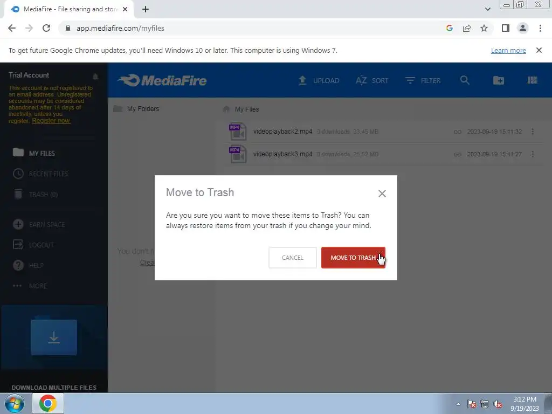Click the new folder icon

pos(499,80)
